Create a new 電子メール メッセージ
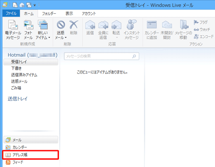The width and height of the screenshot is (215, 167). pyautogui.click(x=13, y=30)
